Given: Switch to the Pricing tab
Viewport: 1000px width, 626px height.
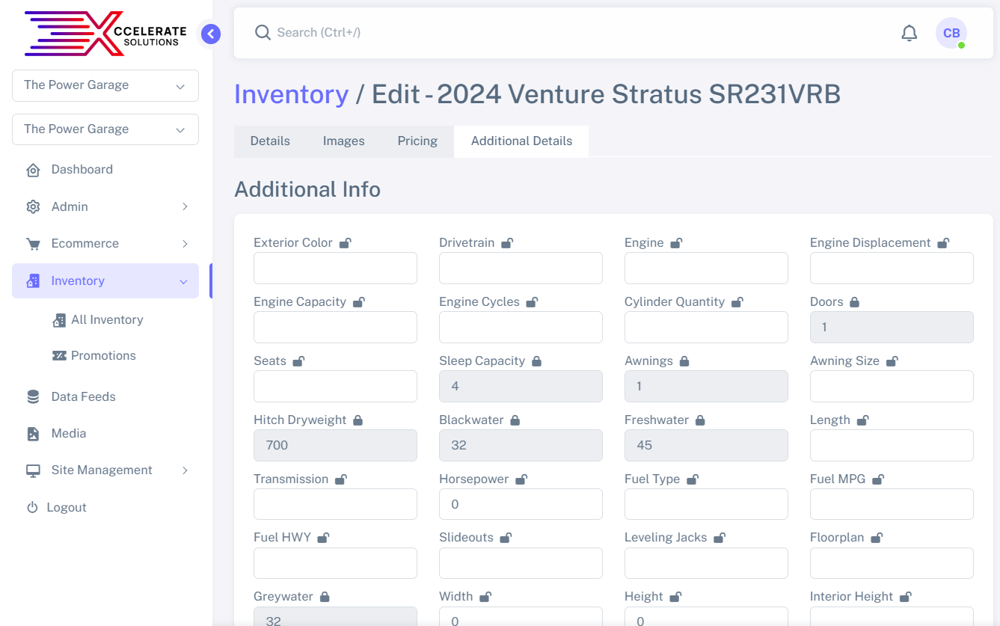Looking at the screenshot, I should pyautogui.click(x=417, y=141).
